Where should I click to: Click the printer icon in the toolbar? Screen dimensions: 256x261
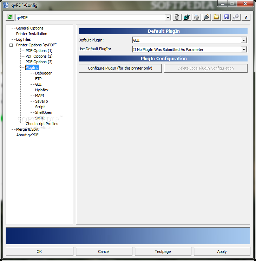click(197, 17)
